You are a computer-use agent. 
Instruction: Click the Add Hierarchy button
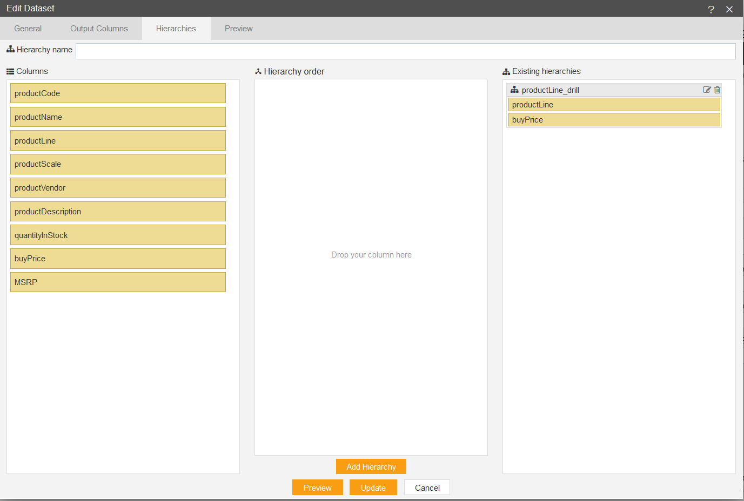[371, 467]
